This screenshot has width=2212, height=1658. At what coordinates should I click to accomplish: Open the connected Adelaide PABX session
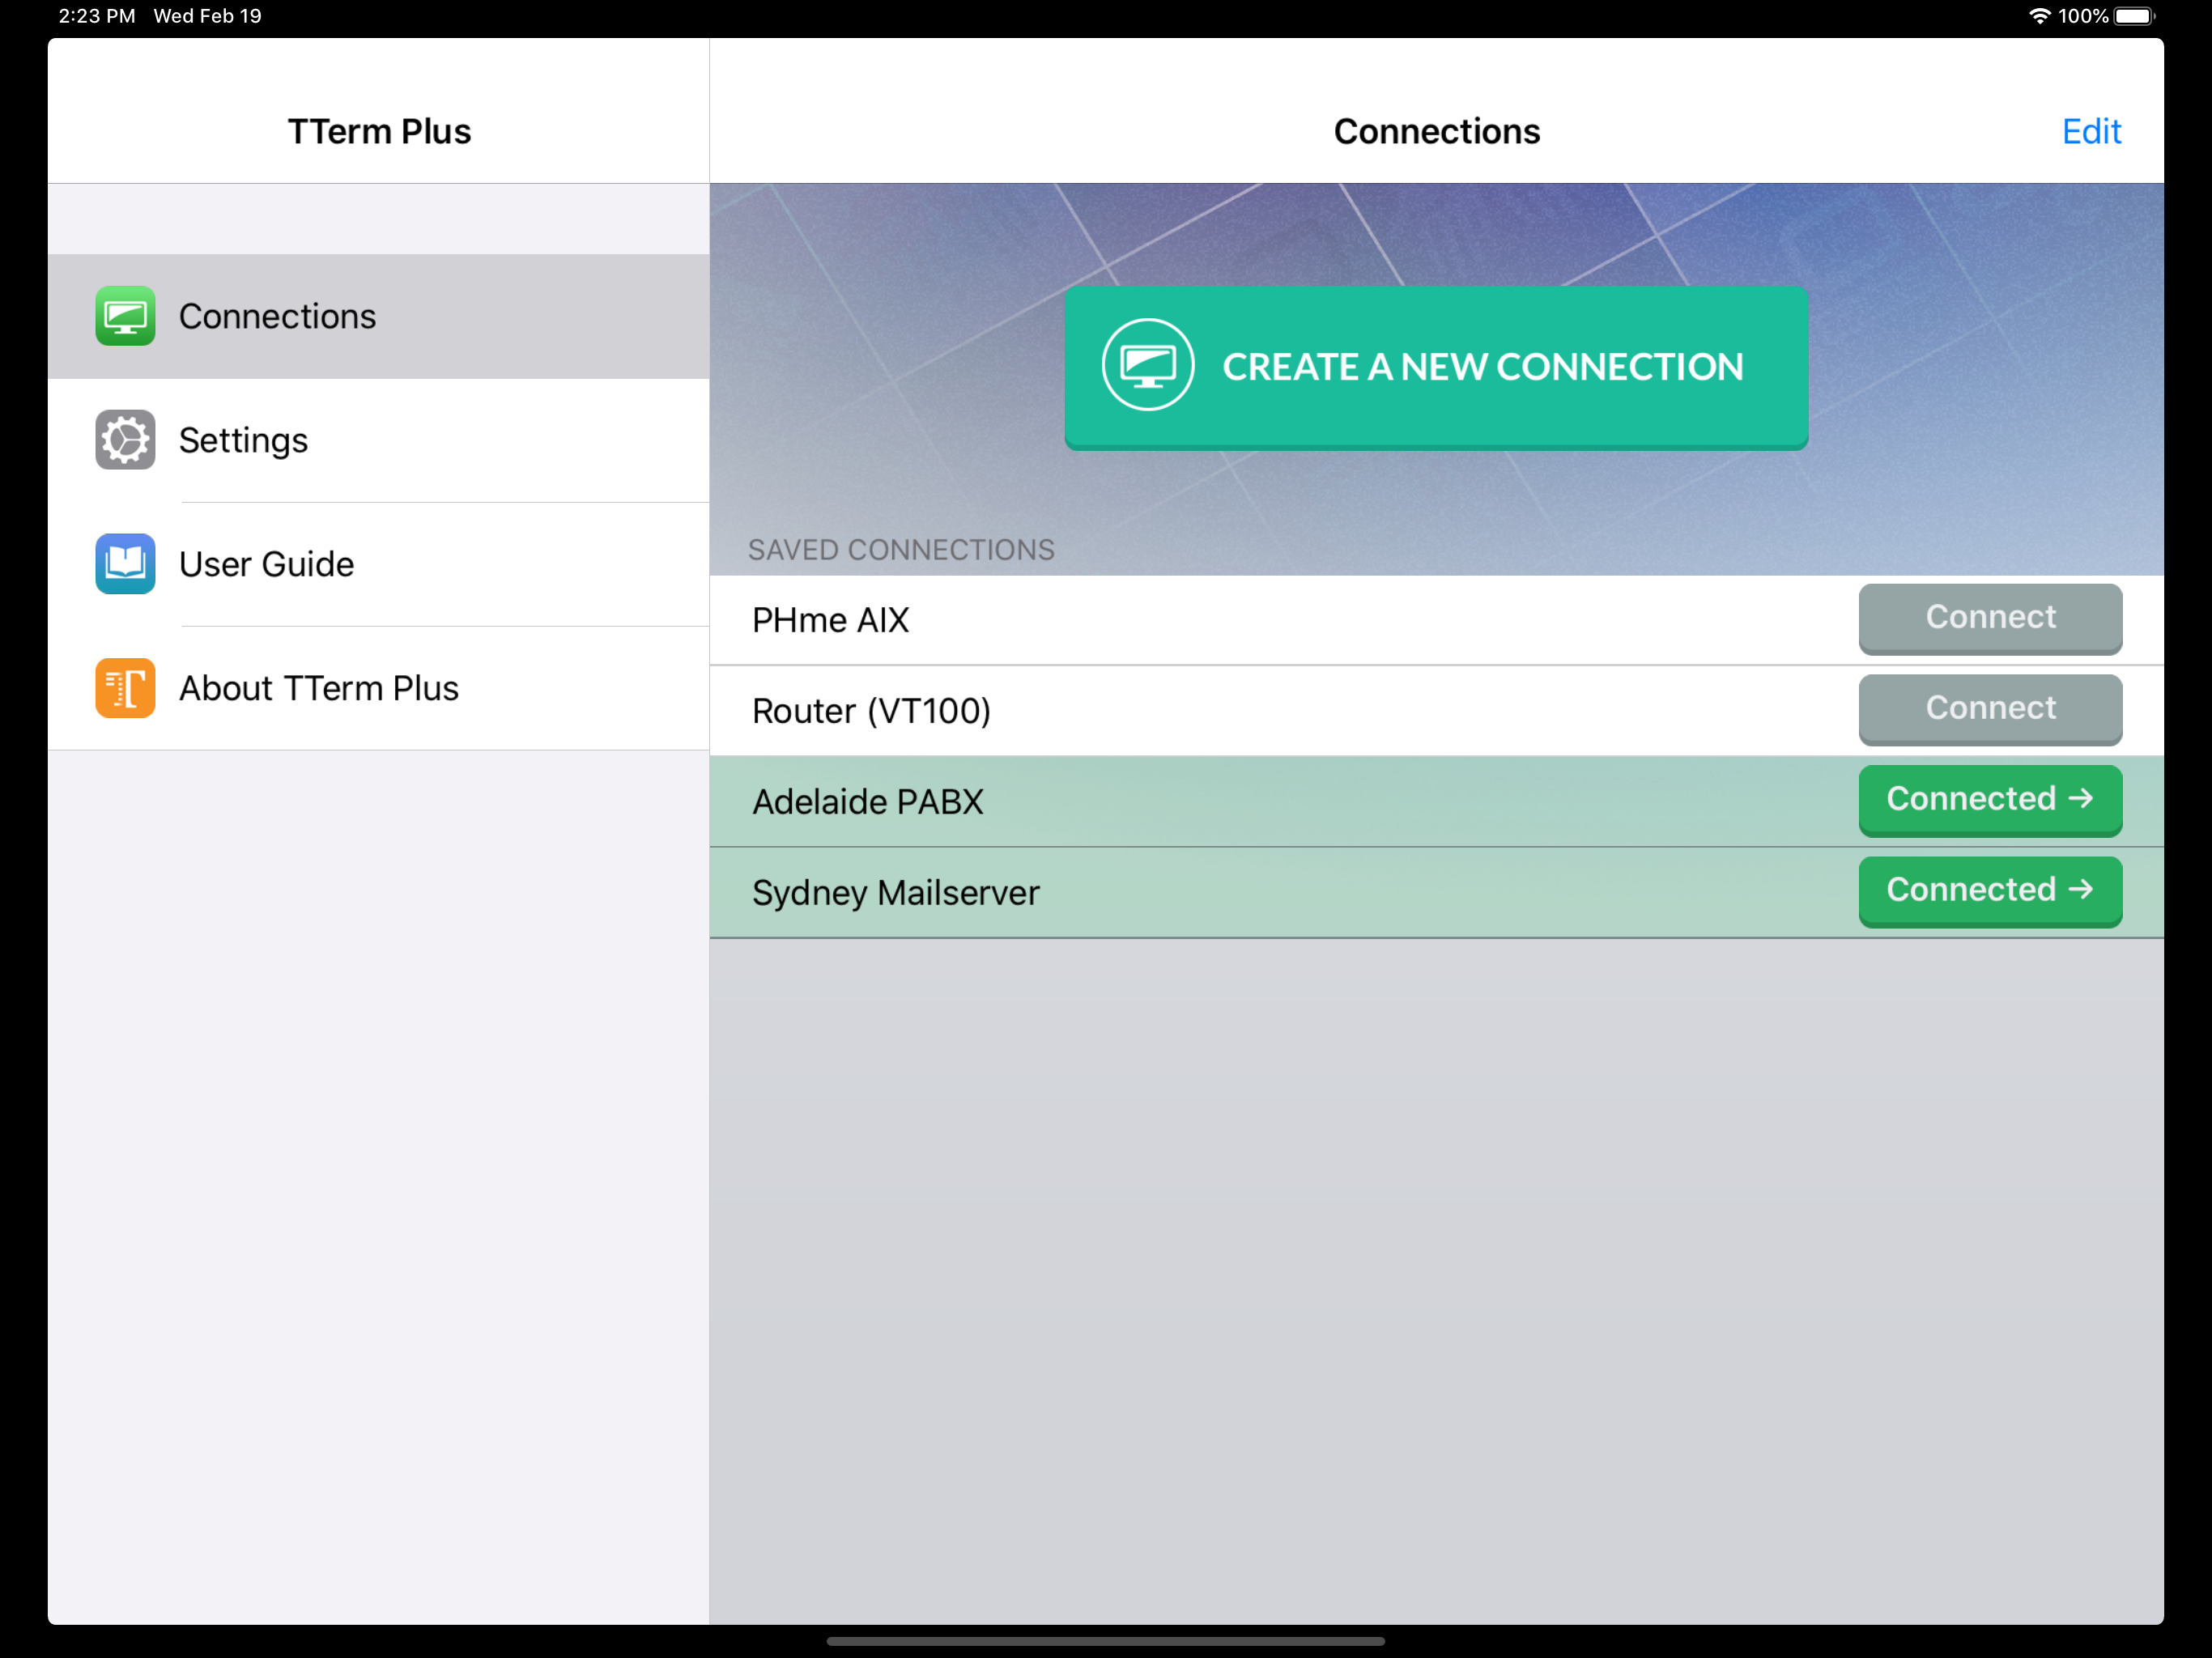1990,800
